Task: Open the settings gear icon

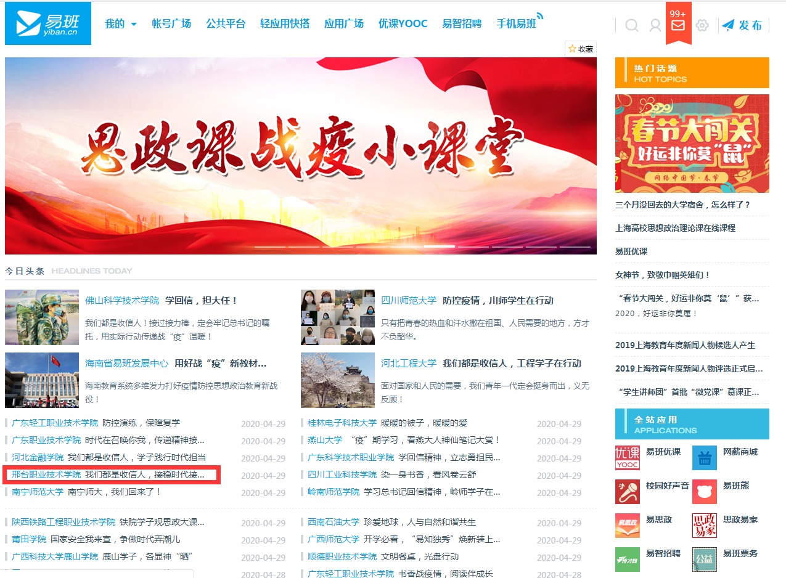Action: pyautogui.click(x=702, y=25)
